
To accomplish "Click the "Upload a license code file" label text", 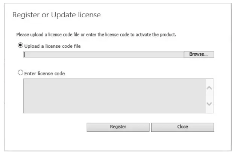I will click(x=52, y=46).
